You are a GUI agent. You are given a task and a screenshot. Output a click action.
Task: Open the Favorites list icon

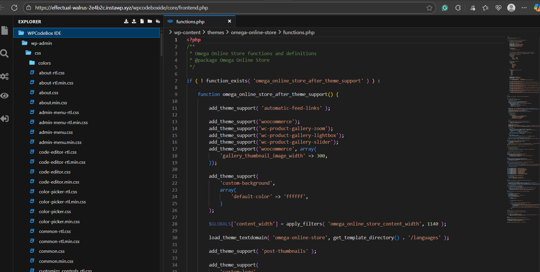click(485, 8)
